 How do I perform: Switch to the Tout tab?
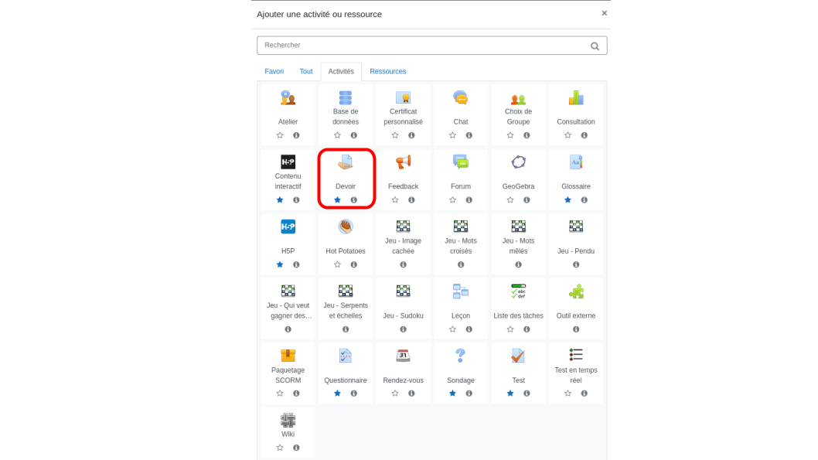click(306, 71)
